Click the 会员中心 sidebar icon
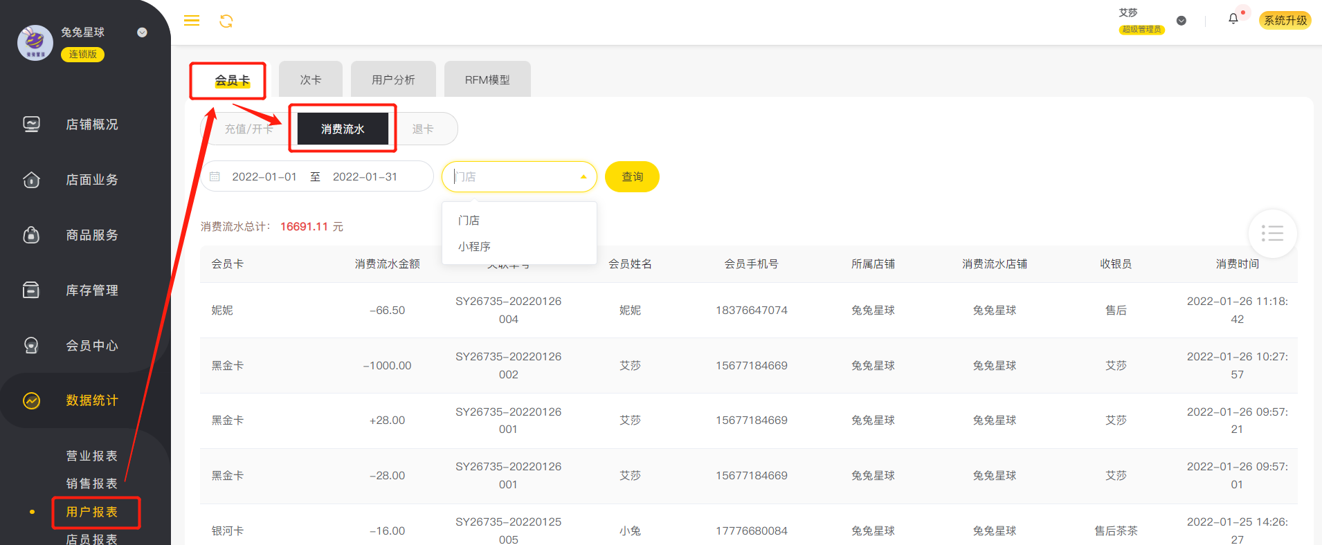This screenshot has height=545, width=1322. [x=31, y=345]
